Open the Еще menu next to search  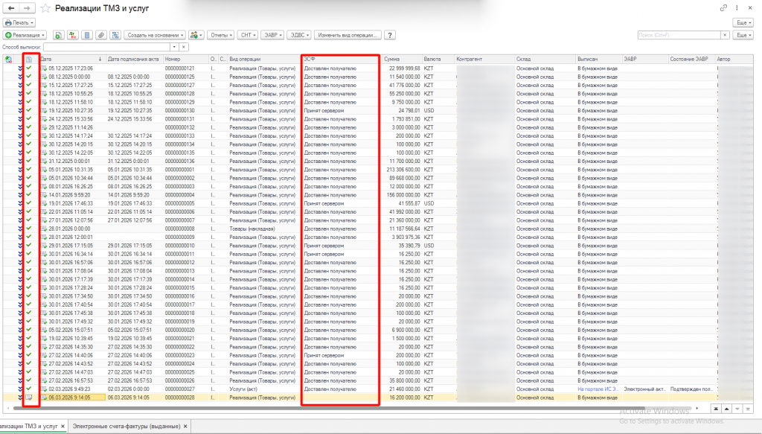(x=743, y=35)
